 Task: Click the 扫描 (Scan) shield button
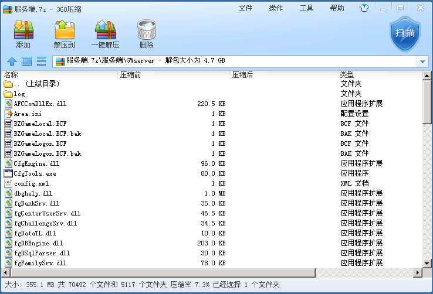[405, 33]
